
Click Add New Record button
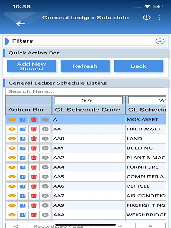coord(31,66)
